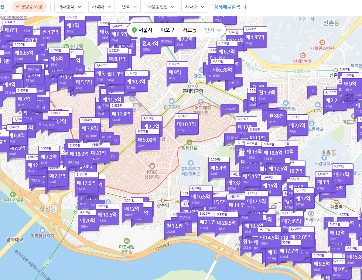Open listing marker 매6.39억 34㎡
362x280 pixels.
(222, 70)
